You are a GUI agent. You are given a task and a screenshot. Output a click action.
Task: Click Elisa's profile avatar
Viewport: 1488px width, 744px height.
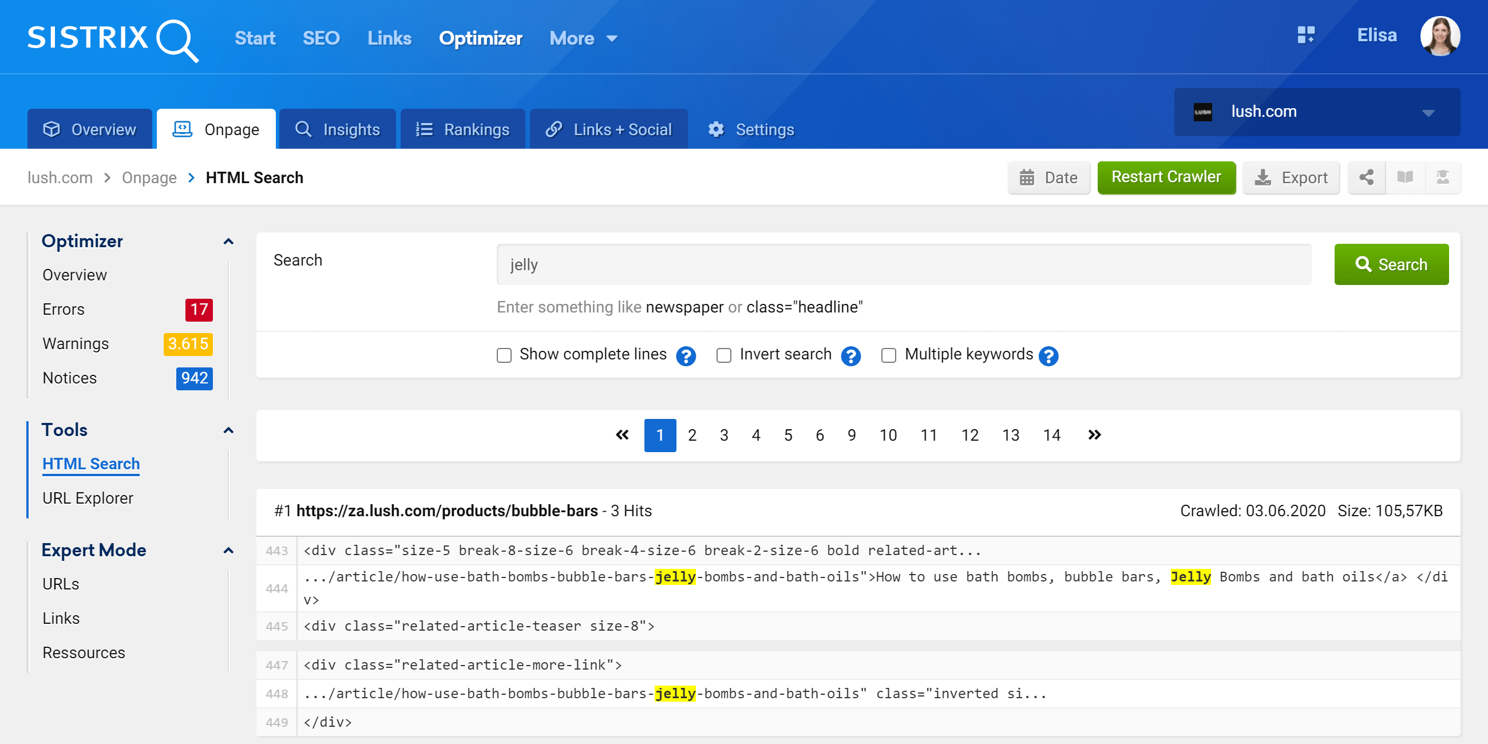(1439, 36)
